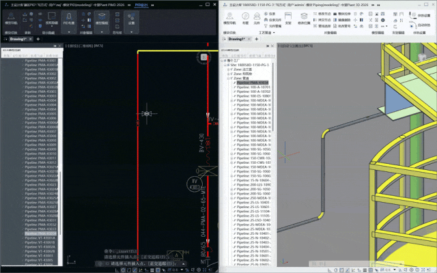Close the right Plant 3D tree panel
Image resolution: width=437 pixels, height=273 pixels.
272,46
